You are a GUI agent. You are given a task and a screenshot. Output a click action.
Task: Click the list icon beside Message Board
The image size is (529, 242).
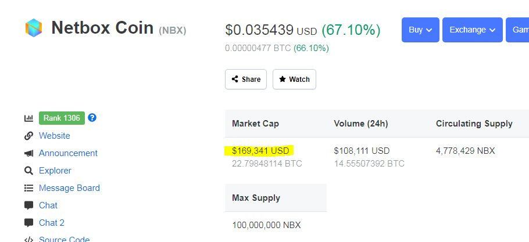click(x=28, y=188)
